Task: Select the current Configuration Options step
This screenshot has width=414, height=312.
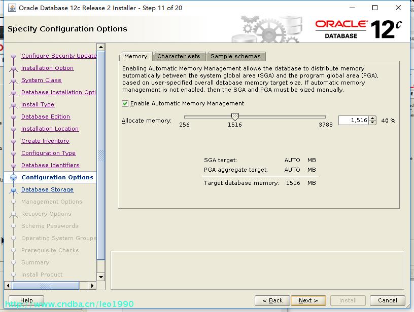Action: coord(57,177)
